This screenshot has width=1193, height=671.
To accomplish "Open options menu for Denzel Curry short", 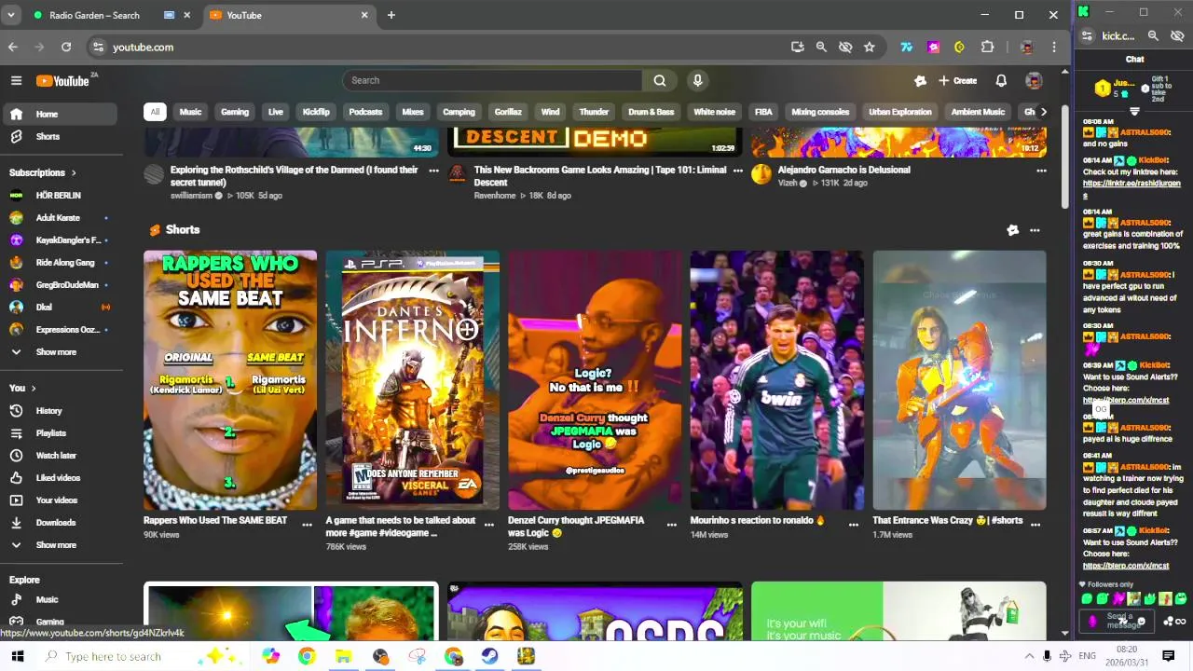I will [x=672, y=525].
